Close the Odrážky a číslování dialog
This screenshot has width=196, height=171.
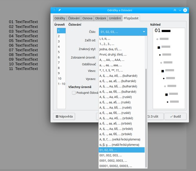tap(185, 10)
